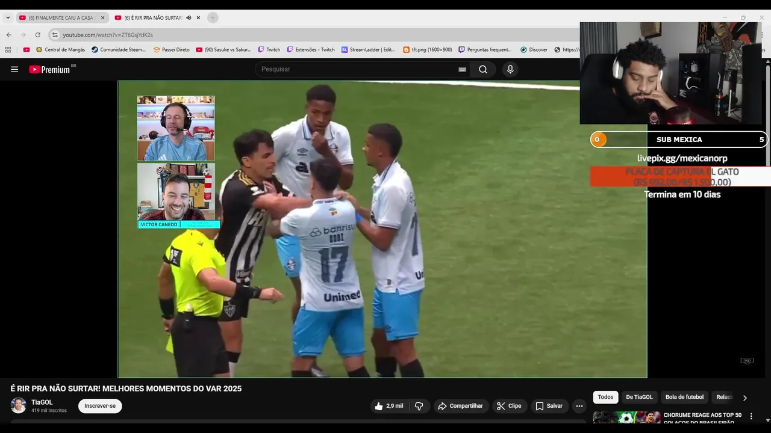Open Passei Direto bookmark
Viewport: 771px width, 433px height.
pyautogui.click(x=172, y=50)
